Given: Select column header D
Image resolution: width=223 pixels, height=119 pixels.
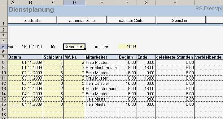Looking at the screenshot, I should [74, 2].
